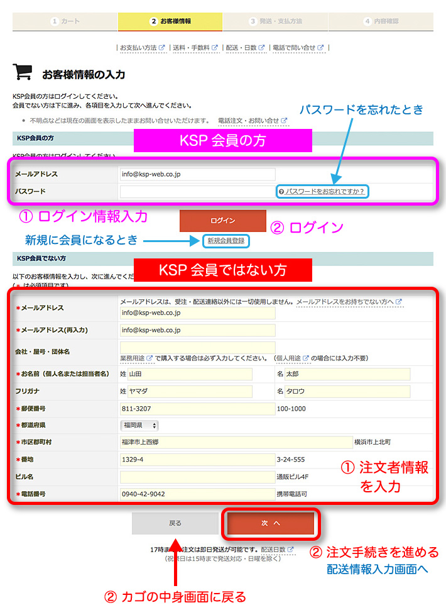
Task: Click external-link icon next to 配送日数 below buttons
Action: pyautogui.click(x=290, y=550)
